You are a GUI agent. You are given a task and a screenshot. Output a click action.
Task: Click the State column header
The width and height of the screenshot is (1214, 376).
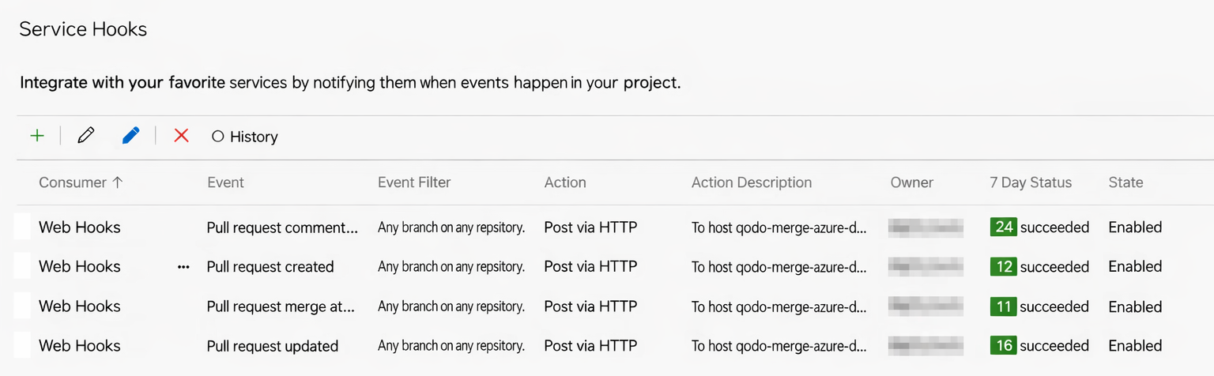[x=1125, y=182]
